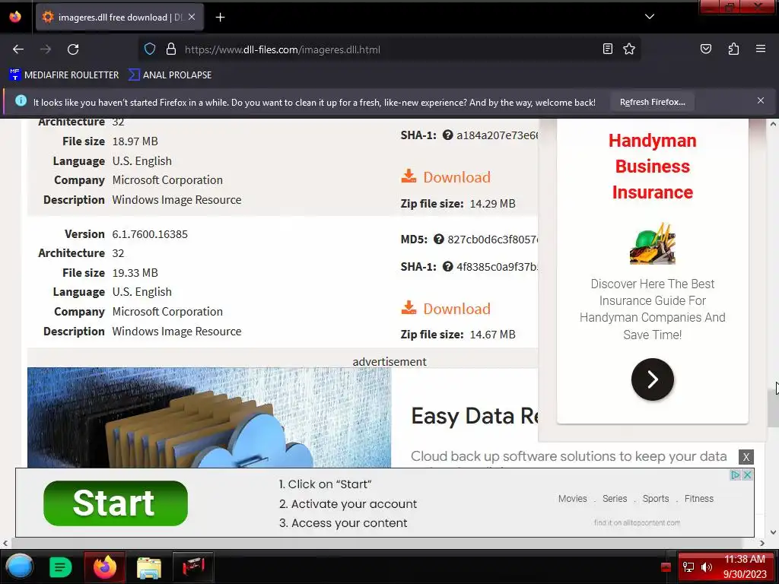
Task: Click the cloud folders ad image
Action: (209, 417)
